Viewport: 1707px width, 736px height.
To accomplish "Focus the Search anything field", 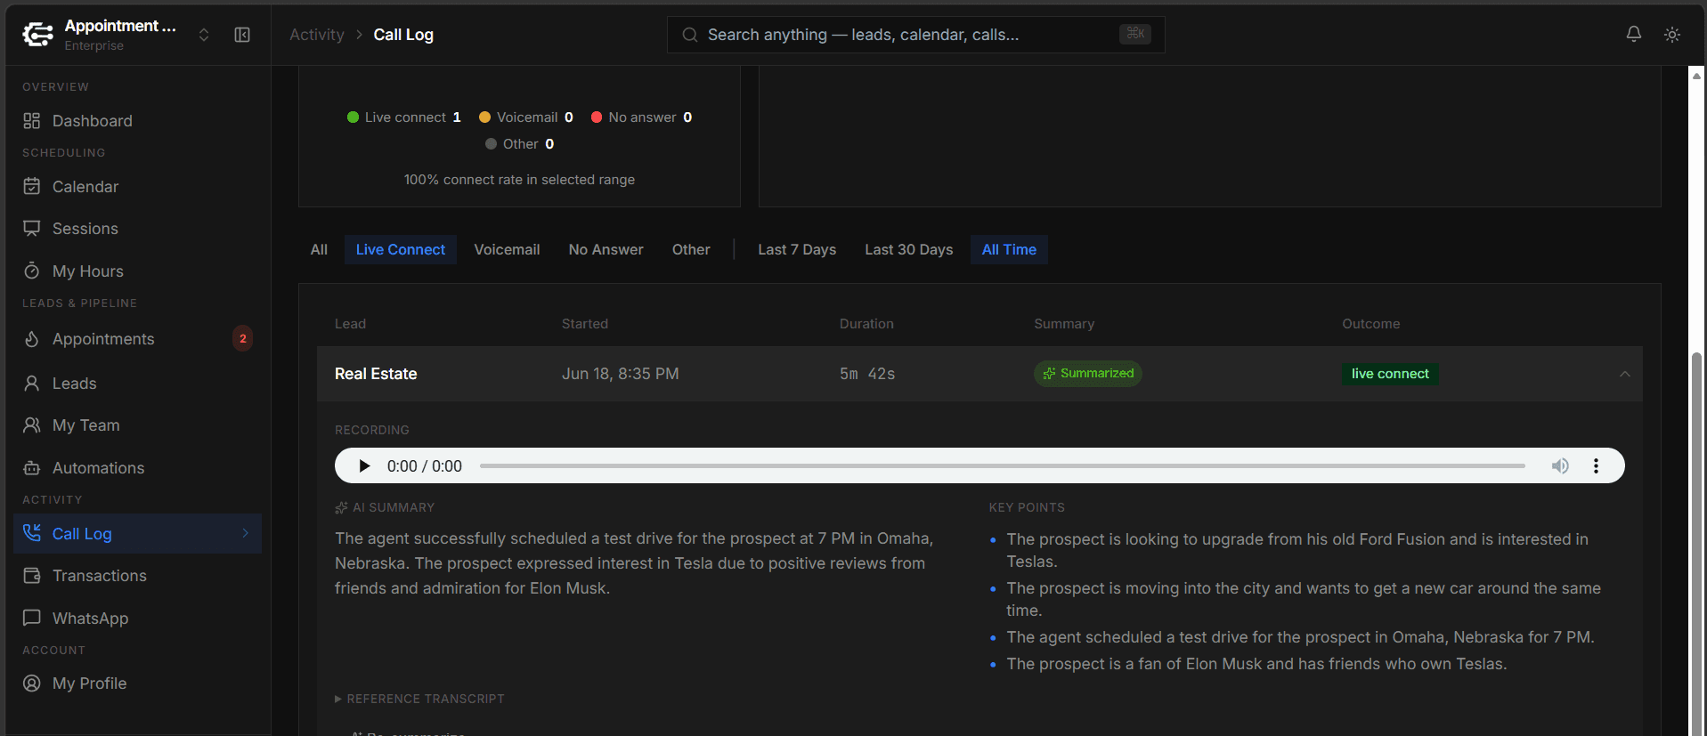I will [x=915, y=35].
